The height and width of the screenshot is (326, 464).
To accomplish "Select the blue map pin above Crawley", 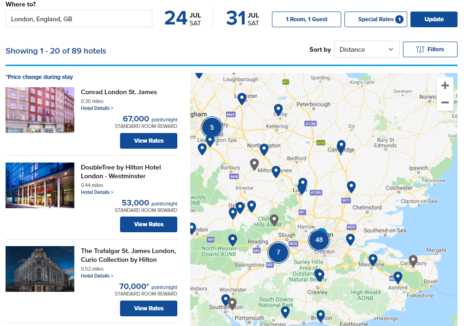I will pyautogui.click(x=319, y=275).
